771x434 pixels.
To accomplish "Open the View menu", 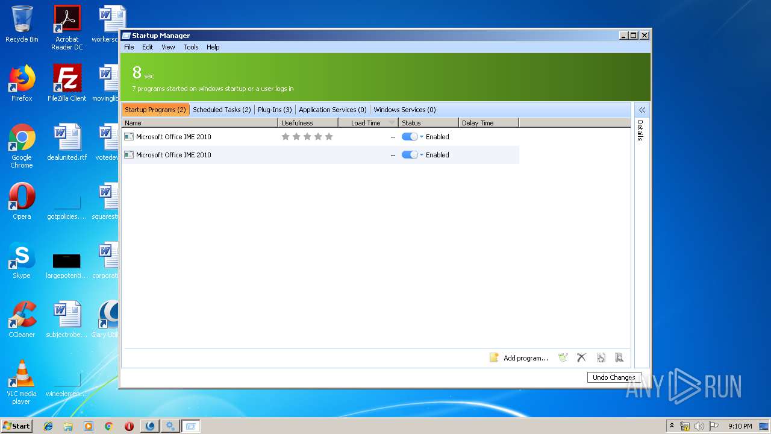I will (168, 47).
